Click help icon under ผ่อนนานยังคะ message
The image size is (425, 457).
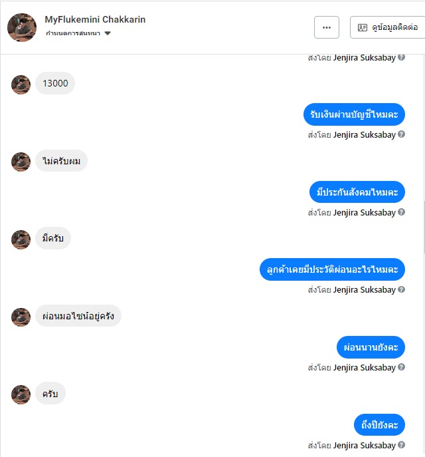[402, 367]
